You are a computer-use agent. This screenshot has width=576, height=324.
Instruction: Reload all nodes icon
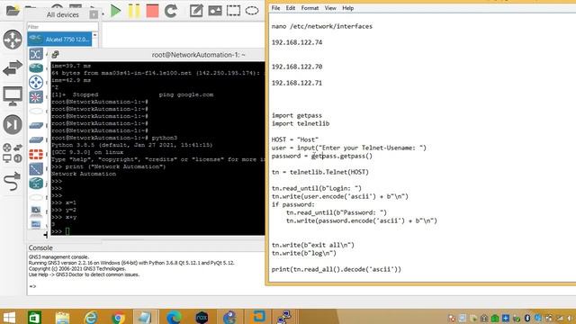pyautogui.click(x=171, y=11)
